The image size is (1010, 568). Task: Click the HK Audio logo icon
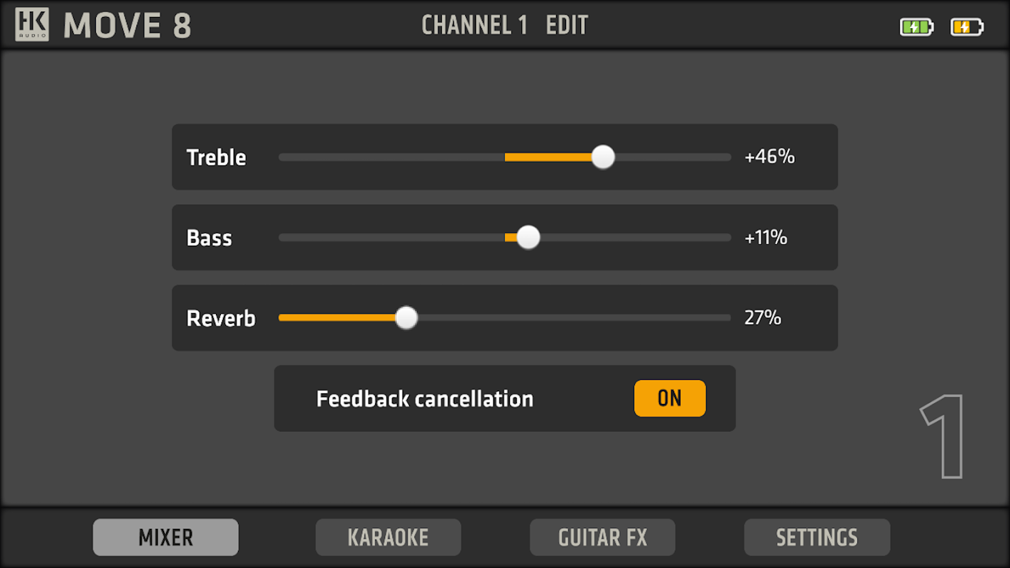[x=32, y=25]
